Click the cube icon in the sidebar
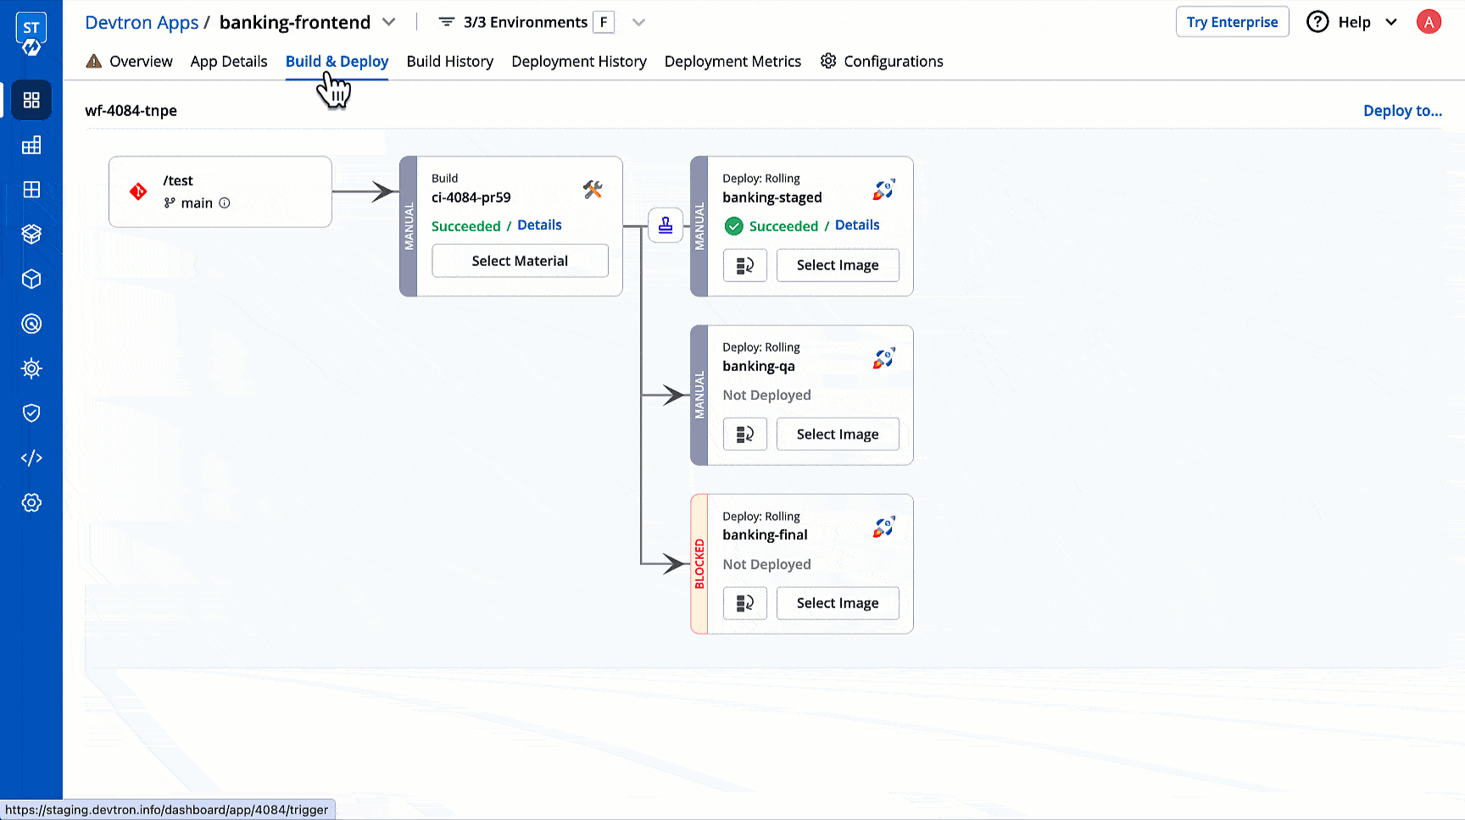This screenshot has height=820, width=1465. pyautogui.click(x=31, y=280)
